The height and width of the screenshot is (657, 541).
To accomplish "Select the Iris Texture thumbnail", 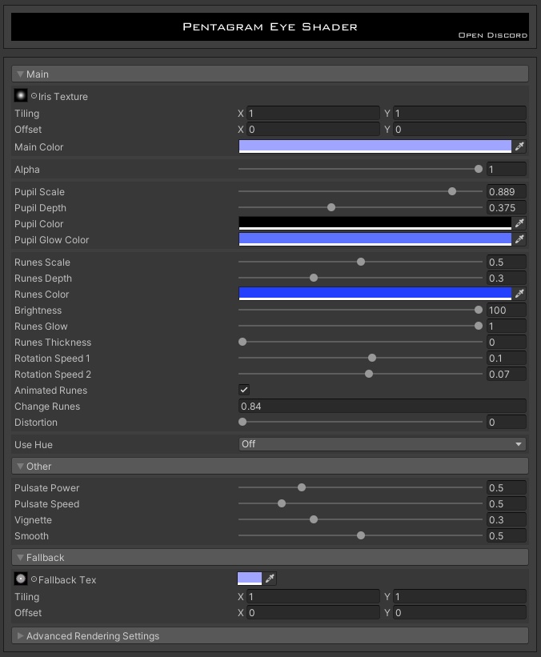I will pos(21,95).
